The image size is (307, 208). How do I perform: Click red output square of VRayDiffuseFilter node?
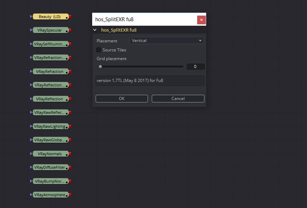(70, 168)
